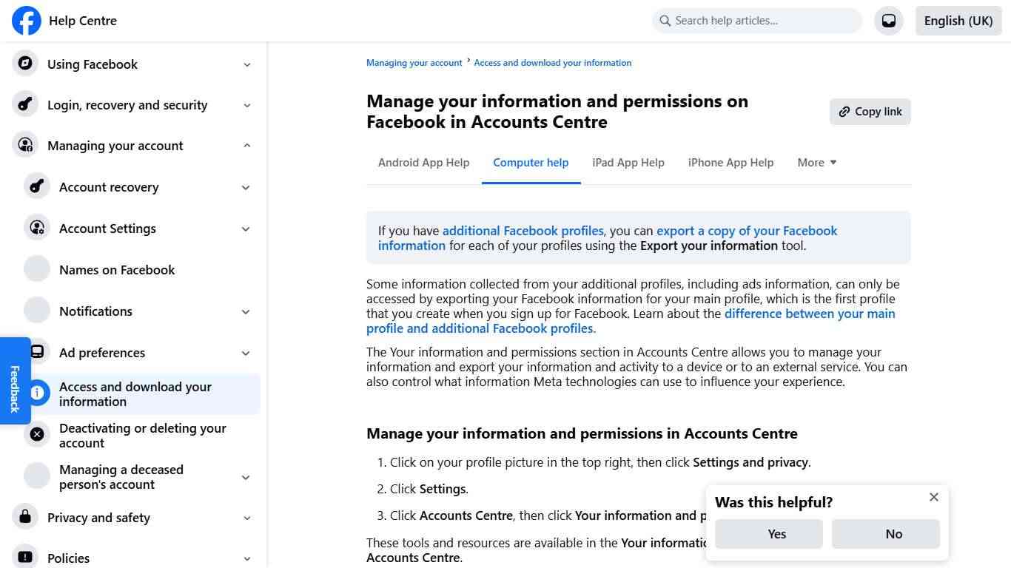Click the info icon beside Access and download
1011x568 pixels.
tap(36, 393)
